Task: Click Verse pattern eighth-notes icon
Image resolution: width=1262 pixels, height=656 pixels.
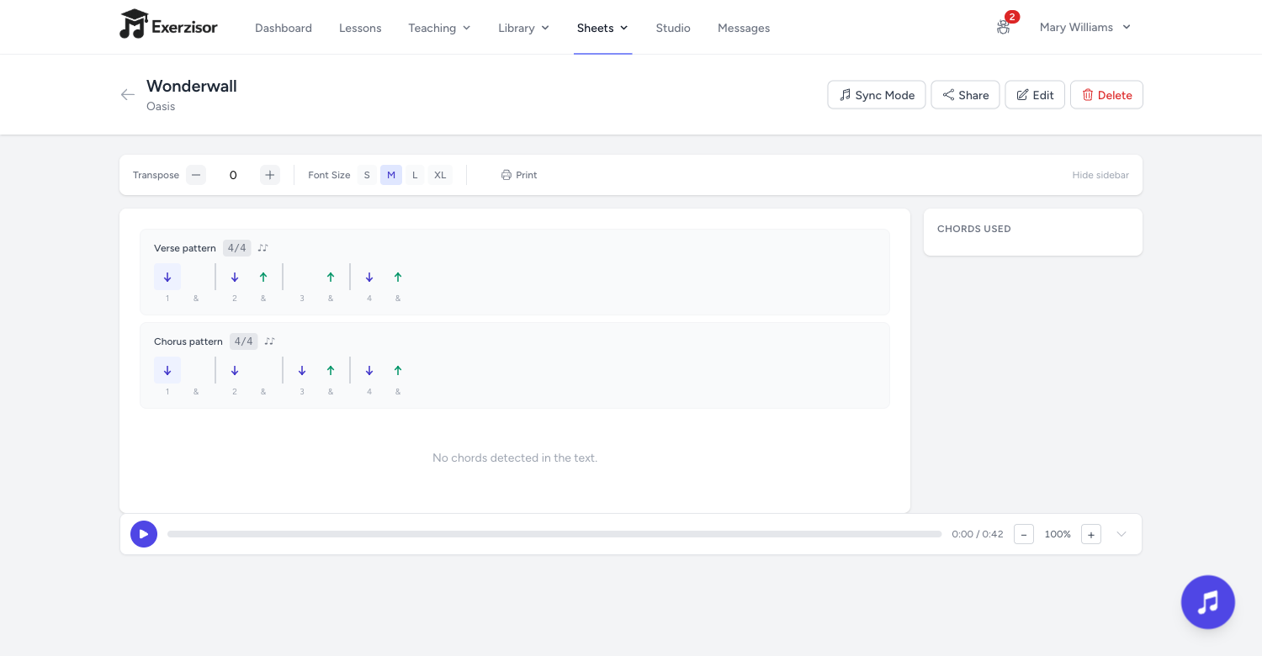Action: pyautogui.click(x=262, y=248)
